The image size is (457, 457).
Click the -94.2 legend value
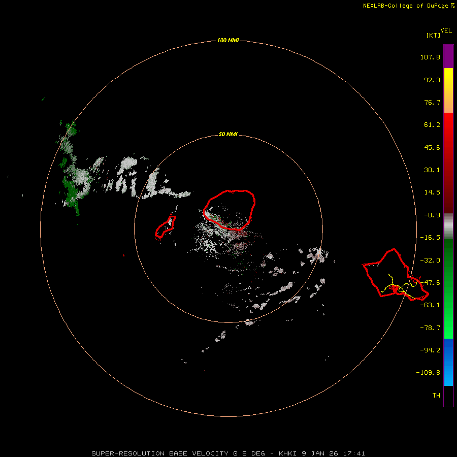[x=430, y=350]
